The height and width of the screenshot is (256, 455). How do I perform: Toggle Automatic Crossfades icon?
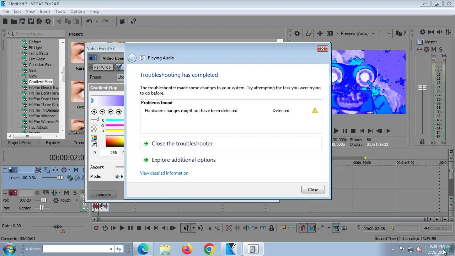pyautogui.click(x=312, y=228)
